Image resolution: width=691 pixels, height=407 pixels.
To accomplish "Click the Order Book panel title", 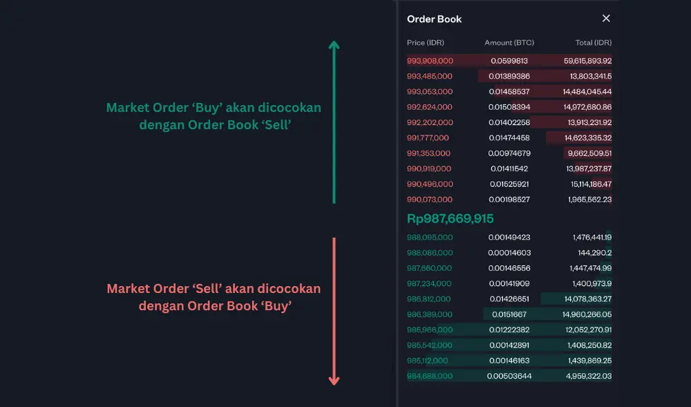I will pos(434,19).
